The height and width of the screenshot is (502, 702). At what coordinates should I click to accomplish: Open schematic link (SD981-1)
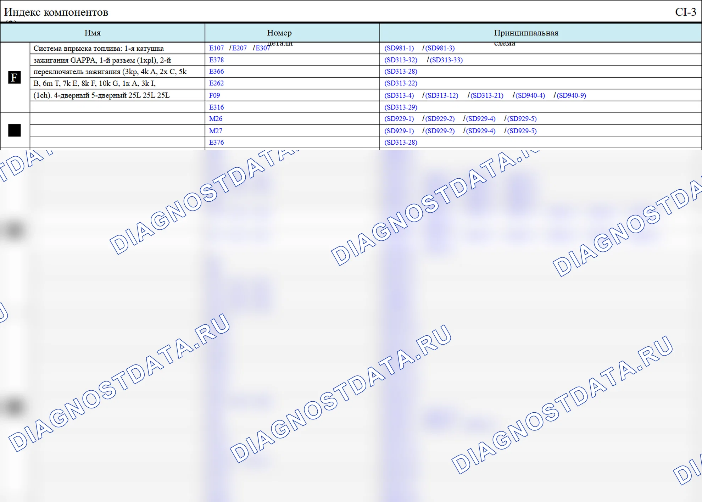click(399, 48)
